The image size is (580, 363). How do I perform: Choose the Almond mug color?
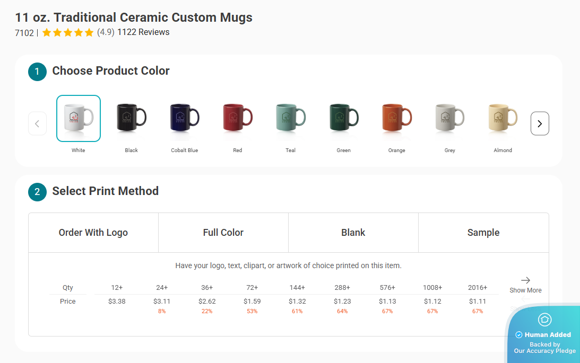pos(503,118)
